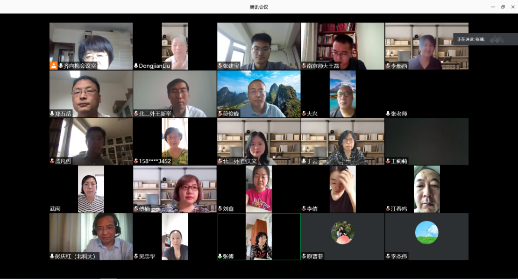The height and width of the screenshot is (279, 518).
Task: Click the muted mic icon for 江春鸣
Action: click(x=388, y=209)
